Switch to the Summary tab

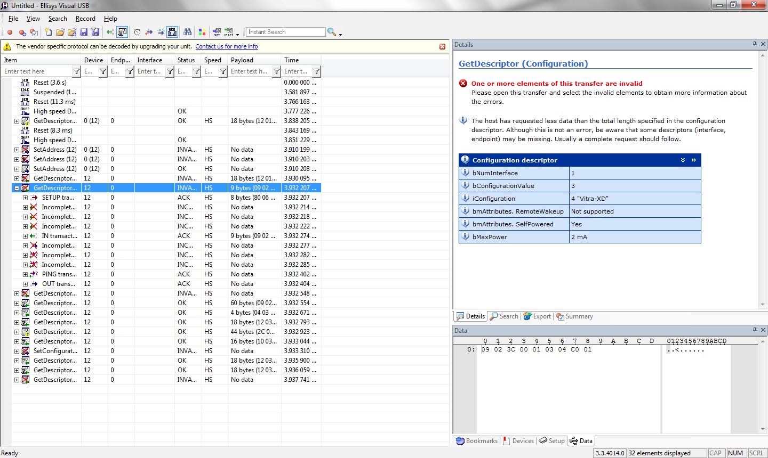point(574,316)
